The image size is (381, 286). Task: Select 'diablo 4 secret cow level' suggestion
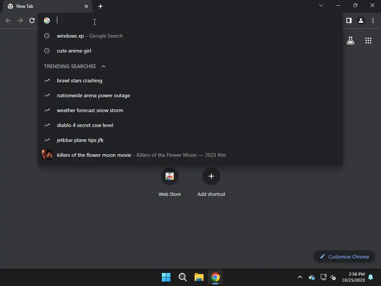(190, 125)
